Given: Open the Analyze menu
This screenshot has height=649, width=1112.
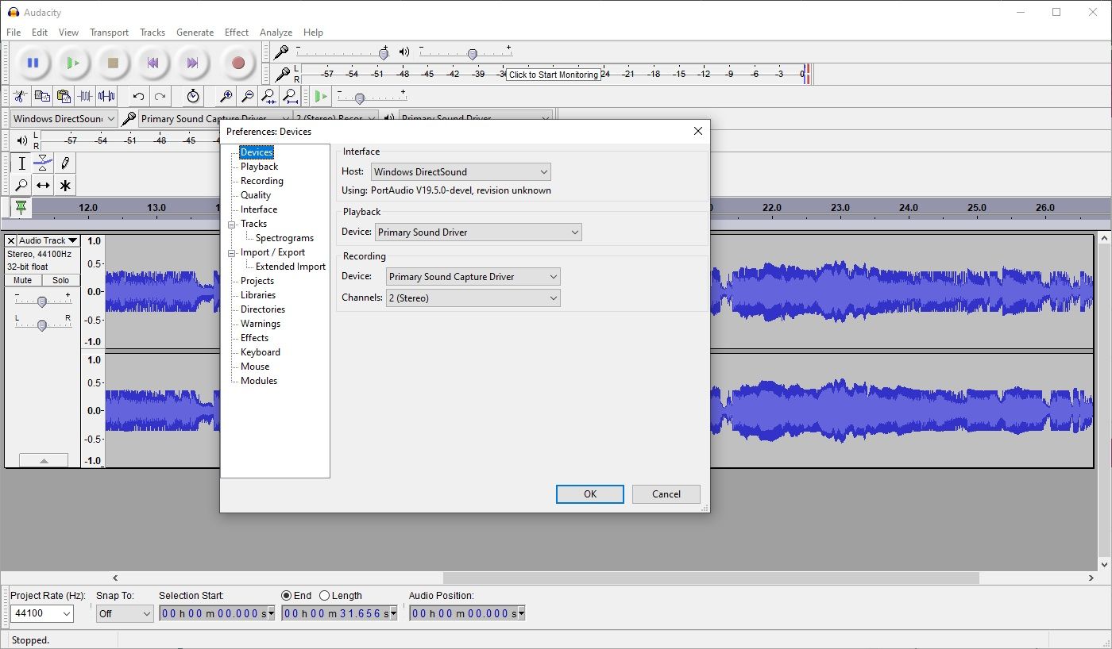Looking at the screenshot, I should pyautogui.click(x=276, y=33).
